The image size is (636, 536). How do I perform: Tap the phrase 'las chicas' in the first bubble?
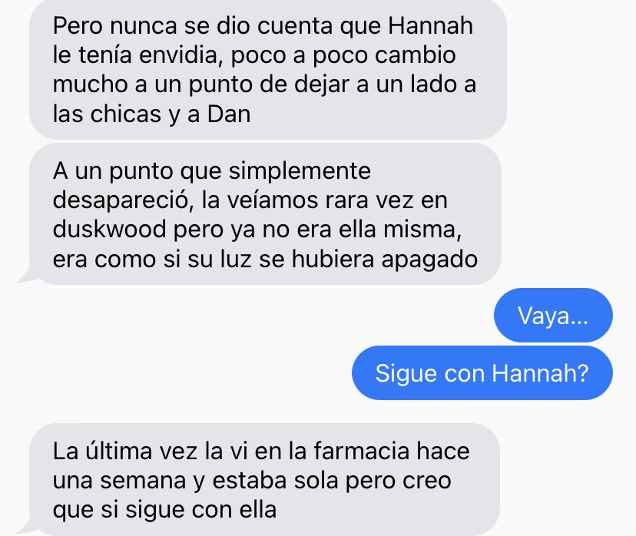(107, 114)
